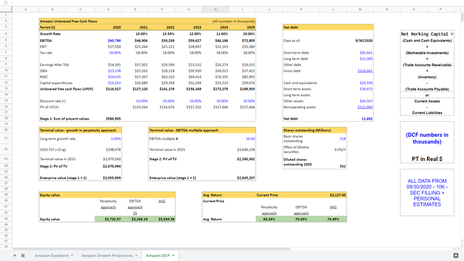Click Basic shares outstanding value 518
Image resolution: width=464 pixels, height=261 pixels.
(x=343, y=138)
